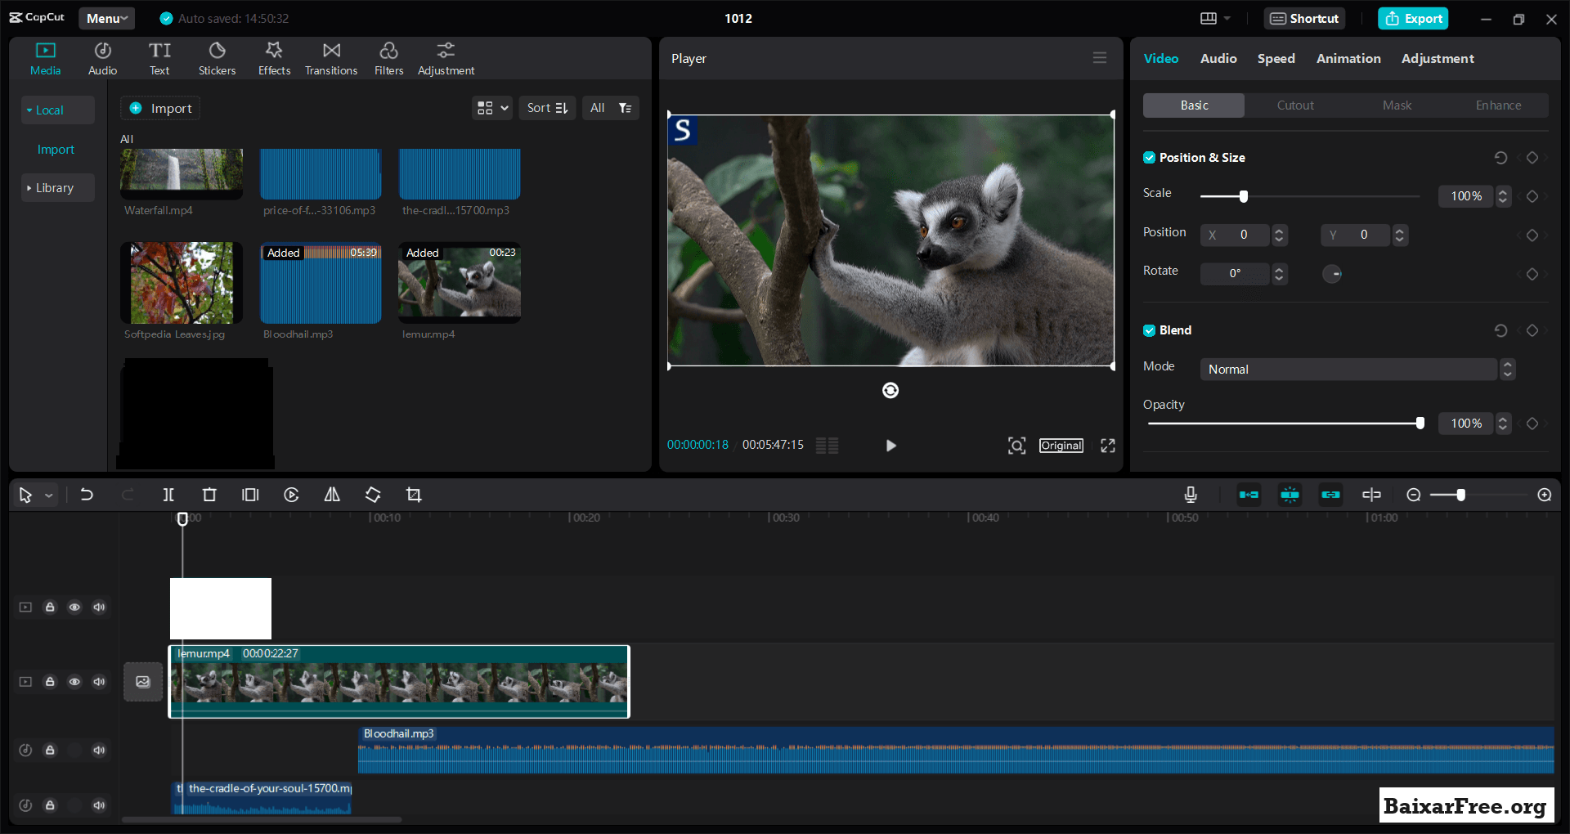1570x834 pixels.
Task: Open the Effects panel
Action: [274, 59]
